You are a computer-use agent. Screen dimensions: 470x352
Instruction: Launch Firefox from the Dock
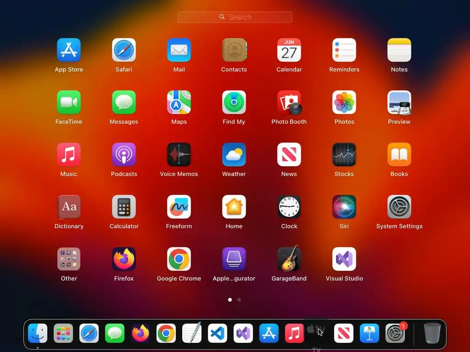click(140, 333)
